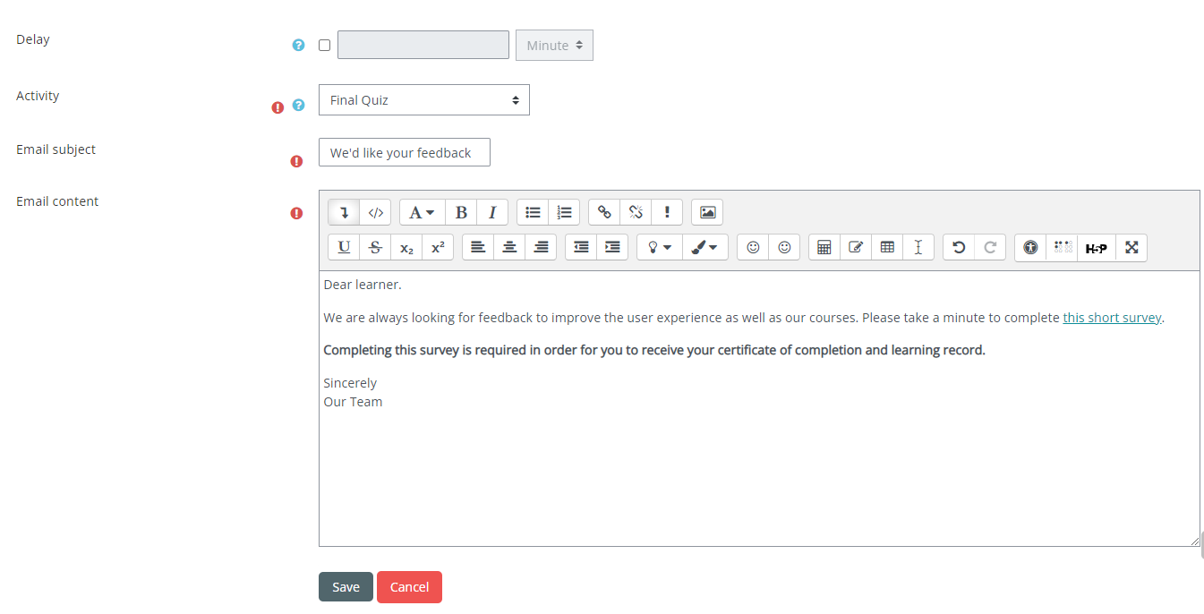Click the insert link icon

pos(604,213)
